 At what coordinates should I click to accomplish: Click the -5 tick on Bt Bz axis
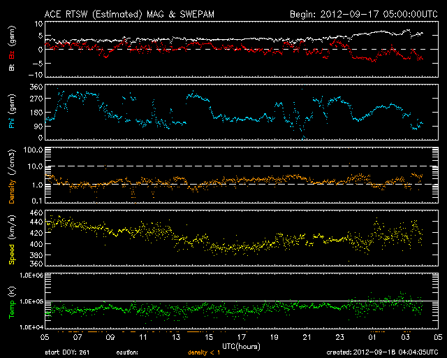(x=37, y=64)
